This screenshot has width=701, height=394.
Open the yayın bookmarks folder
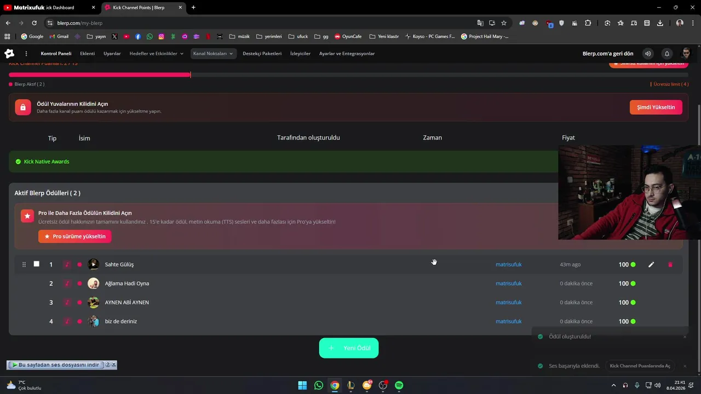tap(96, 37)
